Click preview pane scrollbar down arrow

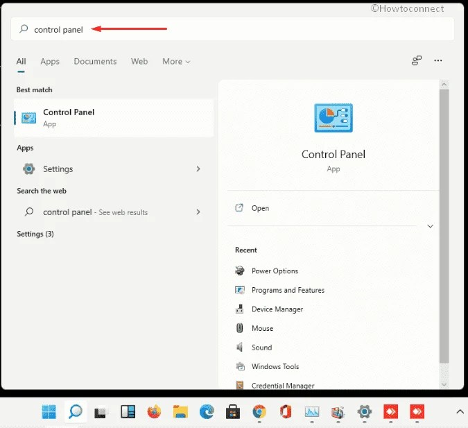pyautogui.click(x=444, y=384)
